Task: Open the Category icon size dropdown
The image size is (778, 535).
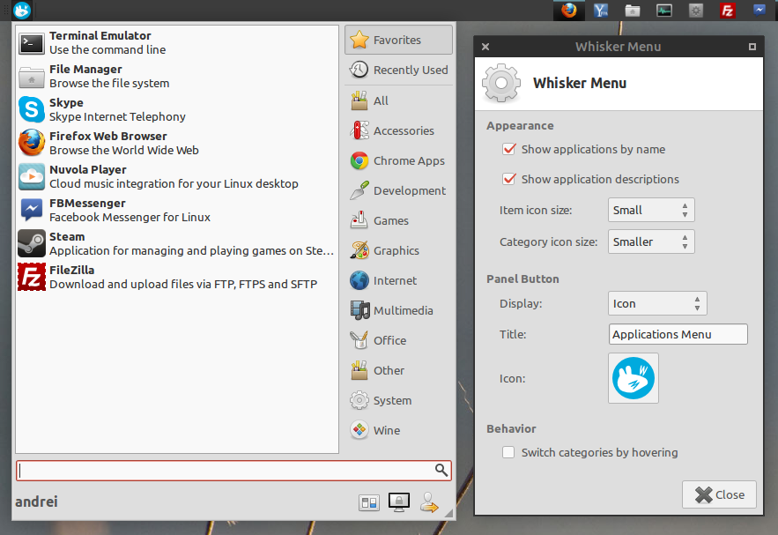Action: pos(650,241)
